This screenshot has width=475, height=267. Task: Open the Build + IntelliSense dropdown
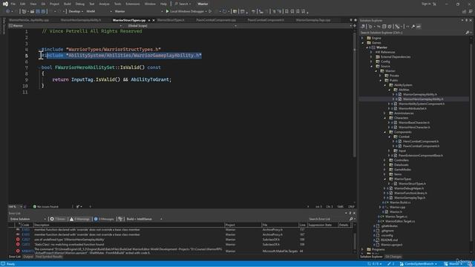click(x=144, y=219)
